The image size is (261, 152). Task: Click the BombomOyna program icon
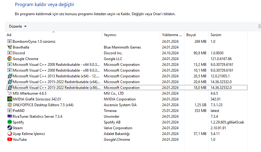point(10,42)
